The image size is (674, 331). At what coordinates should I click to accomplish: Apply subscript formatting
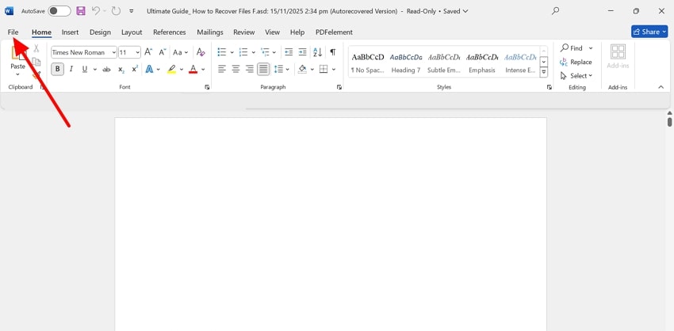click(x=121, y=69)
